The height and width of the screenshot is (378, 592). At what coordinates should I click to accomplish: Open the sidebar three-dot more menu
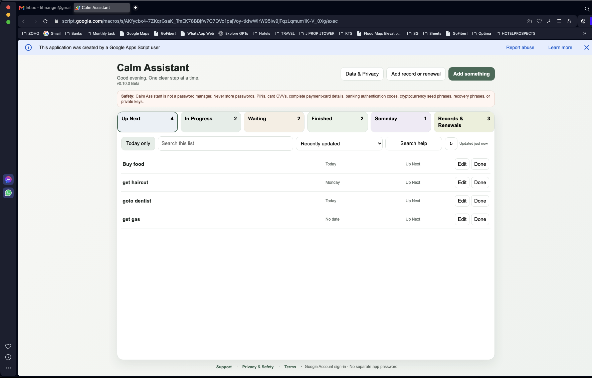tap(8, 368)
